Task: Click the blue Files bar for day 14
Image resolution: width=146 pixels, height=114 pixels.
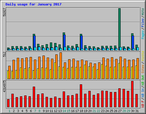Action: tap(64, 41)
